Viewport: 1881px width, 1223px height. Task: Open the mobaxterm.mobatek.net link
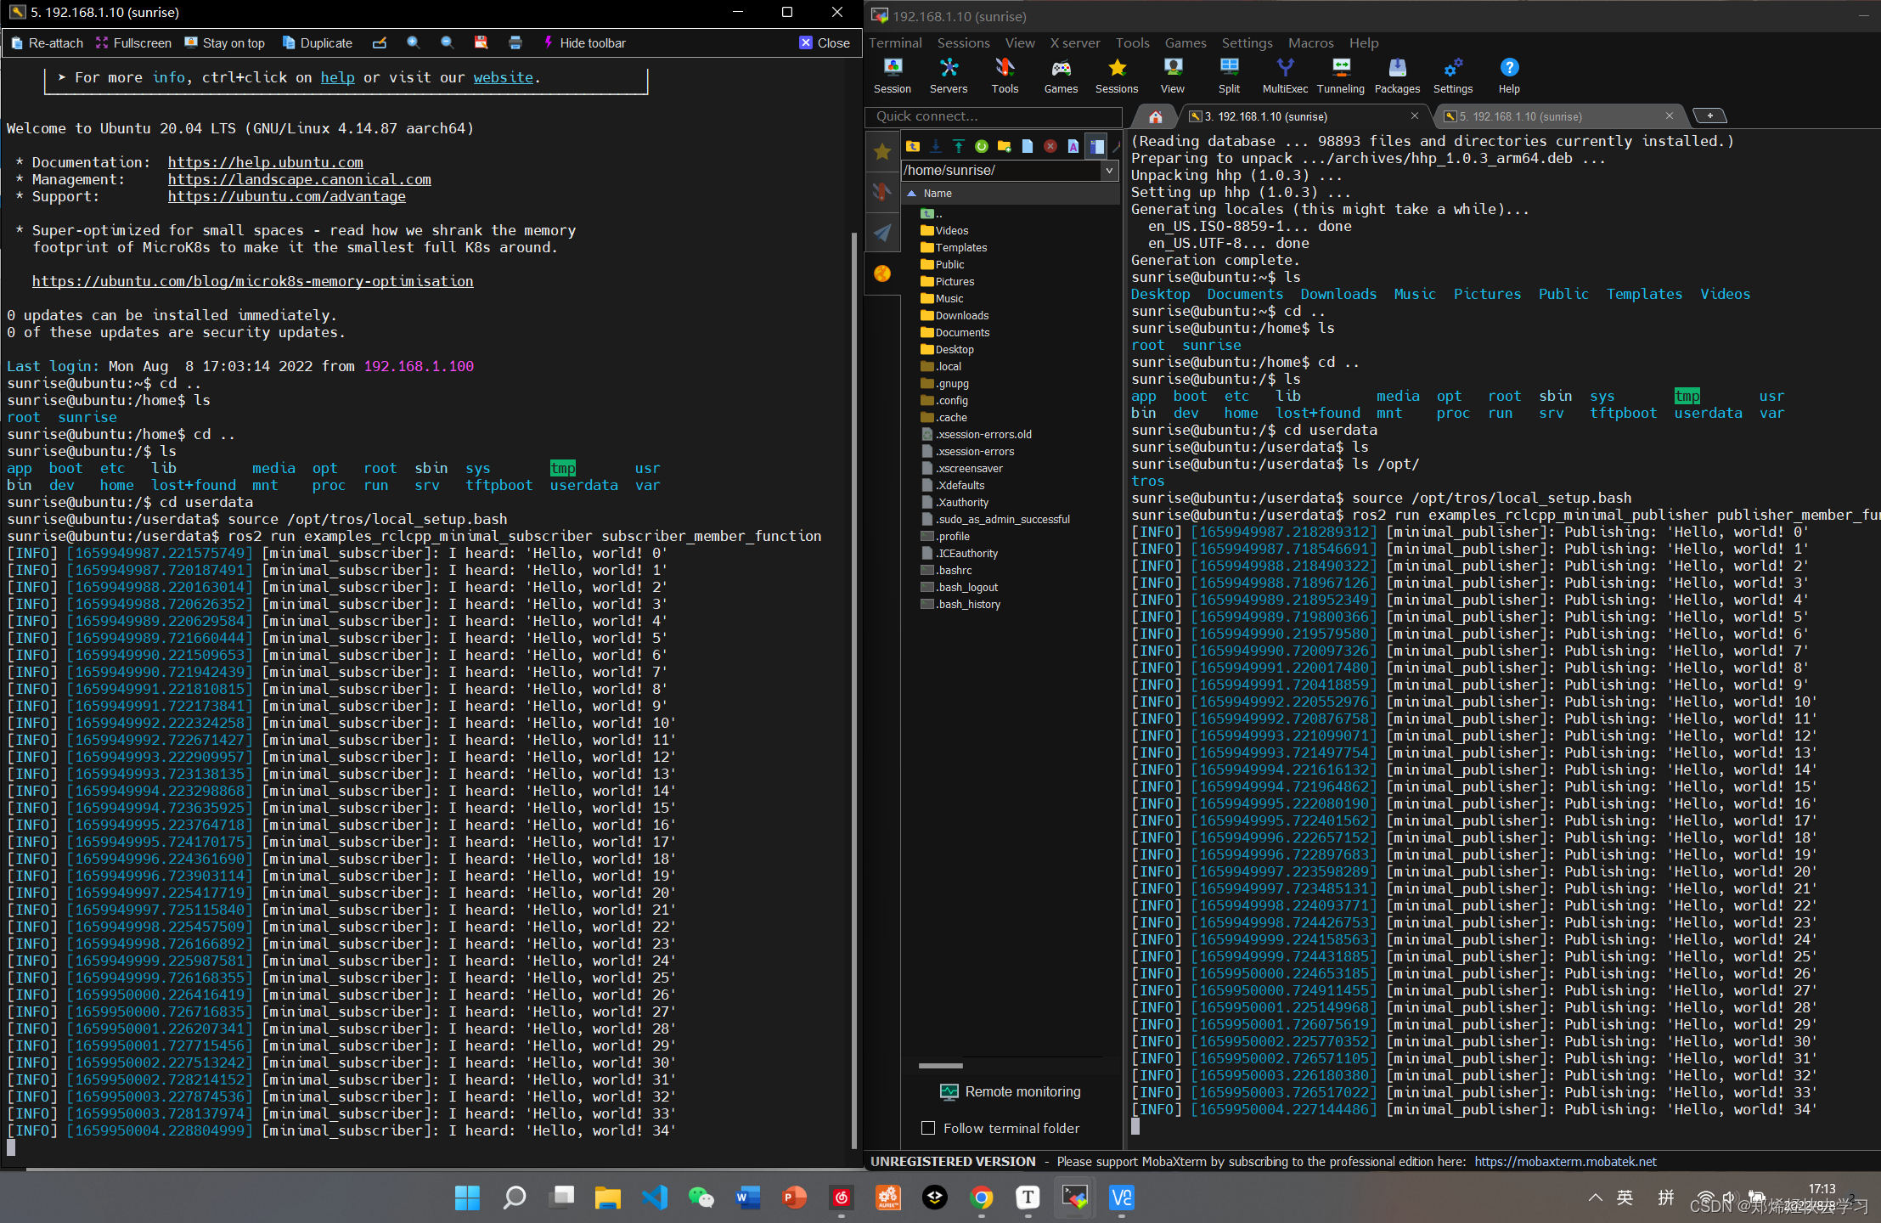click(1564, 1162)
